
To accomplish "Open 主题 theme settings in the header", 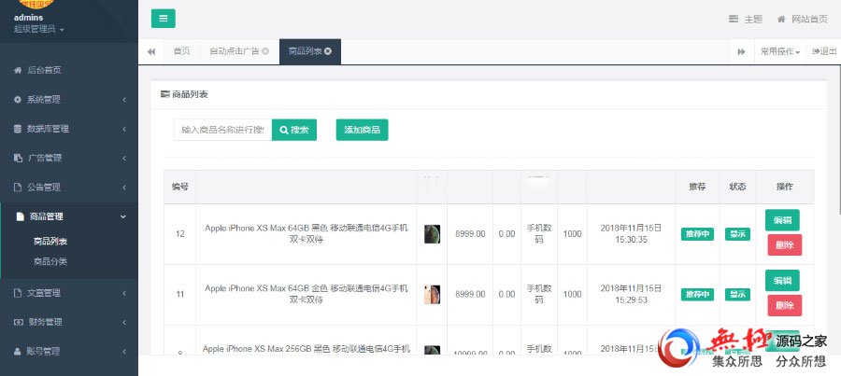I will point(746,20).
